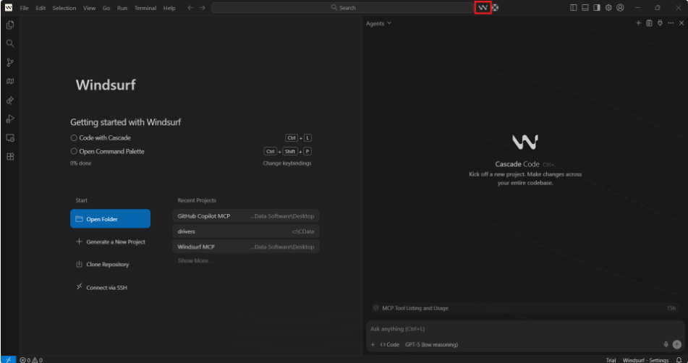Toggle the bottom panel layout icon
Image resolution: width=688 pixels, height=363 pixels.
585,7
